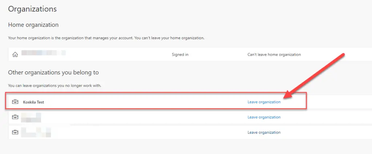Click Leave organization in the last organization row
The image size is (372, 154).
click(x=264, y=132)
